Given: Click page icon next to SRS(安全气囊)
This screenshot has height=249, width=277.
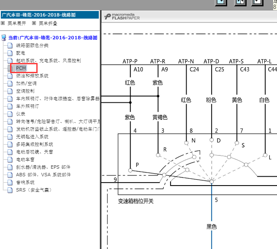Looking at the screenshot, I should click(10, 190).
